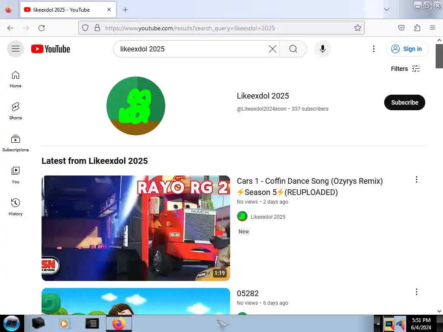Open the Windows Start menu
443x332 pixels.
12,323
